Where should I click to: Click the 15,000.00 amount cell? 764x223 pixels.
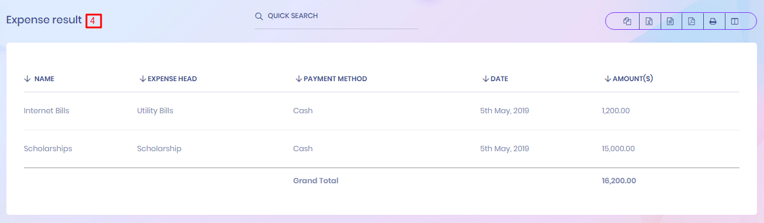[618, 148]
